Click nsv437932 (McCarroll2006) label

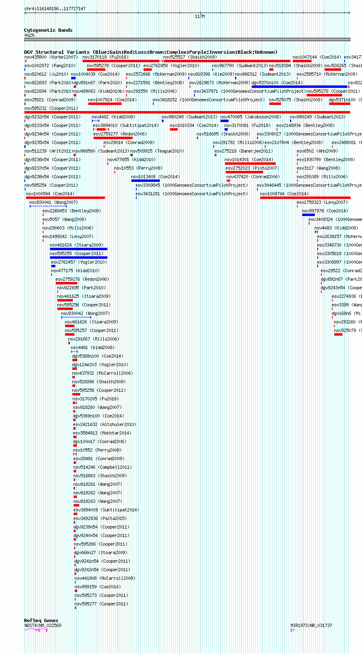pos(102,373)
